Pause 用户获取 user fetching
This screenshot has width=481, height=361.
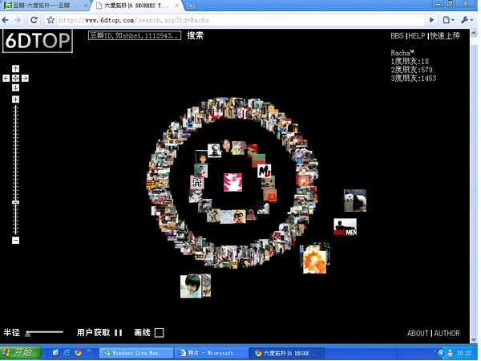(119, 333)
